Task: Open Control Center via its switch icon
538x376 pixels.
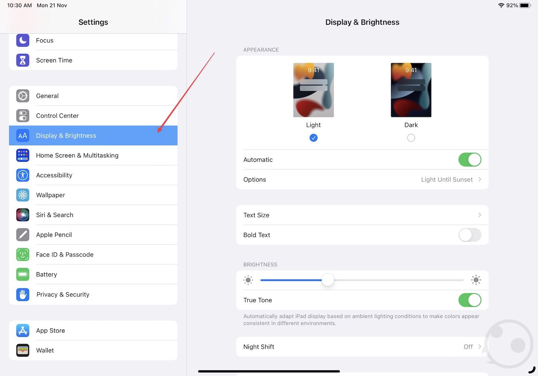Action: [23, 116]
